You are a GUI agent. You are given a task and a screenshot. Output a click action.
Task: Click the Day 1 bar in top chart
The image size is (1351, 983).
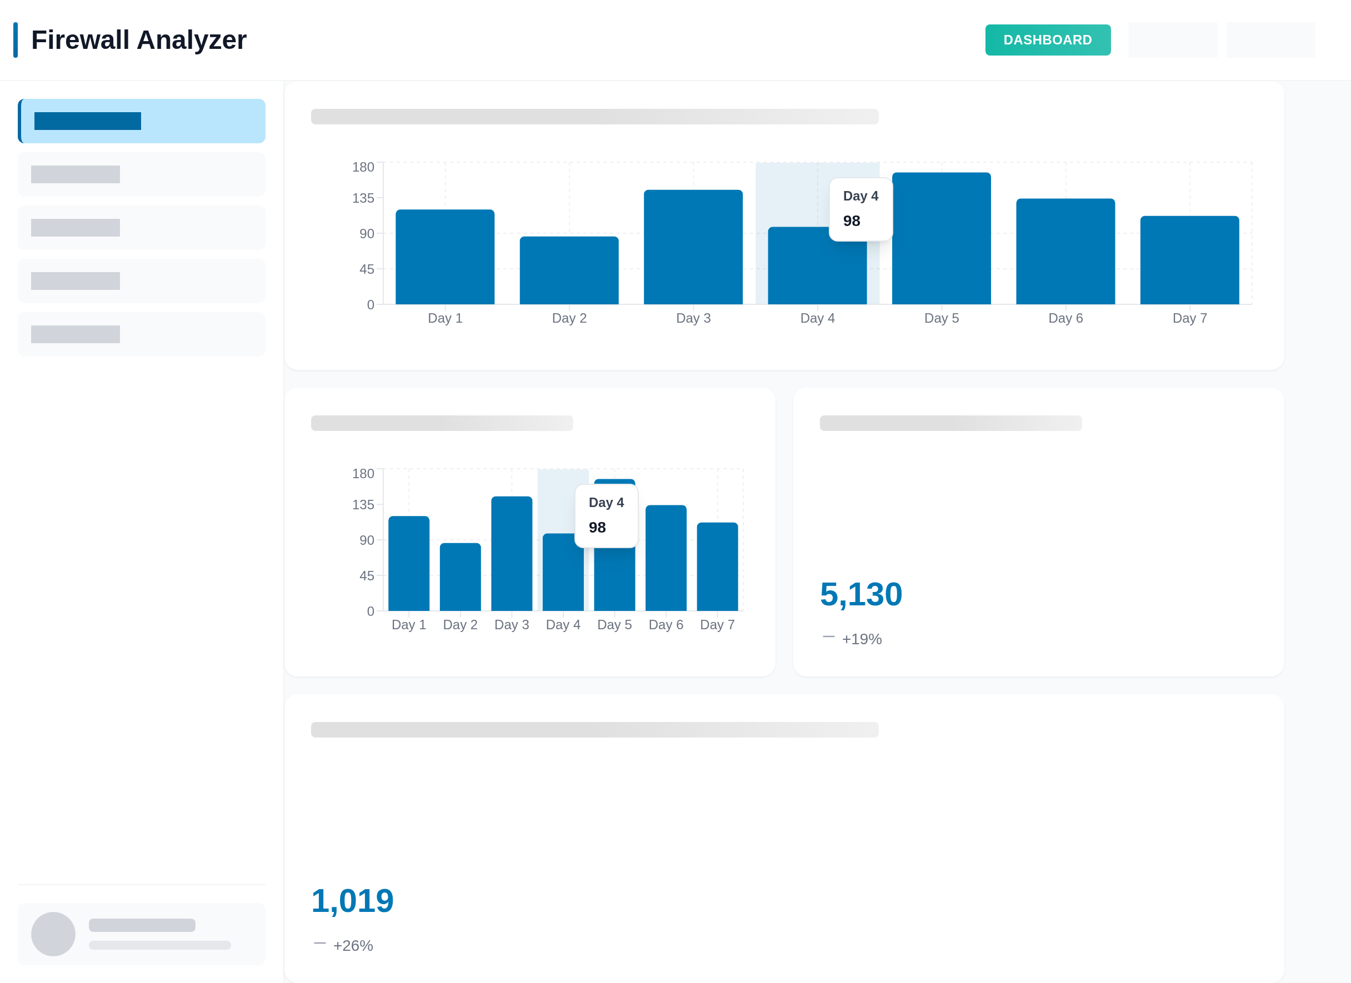(445, 257)
